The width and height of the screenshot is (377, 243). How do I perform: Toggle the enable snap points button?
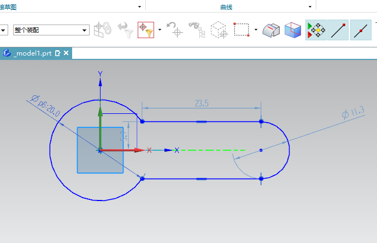pos(316,30)
